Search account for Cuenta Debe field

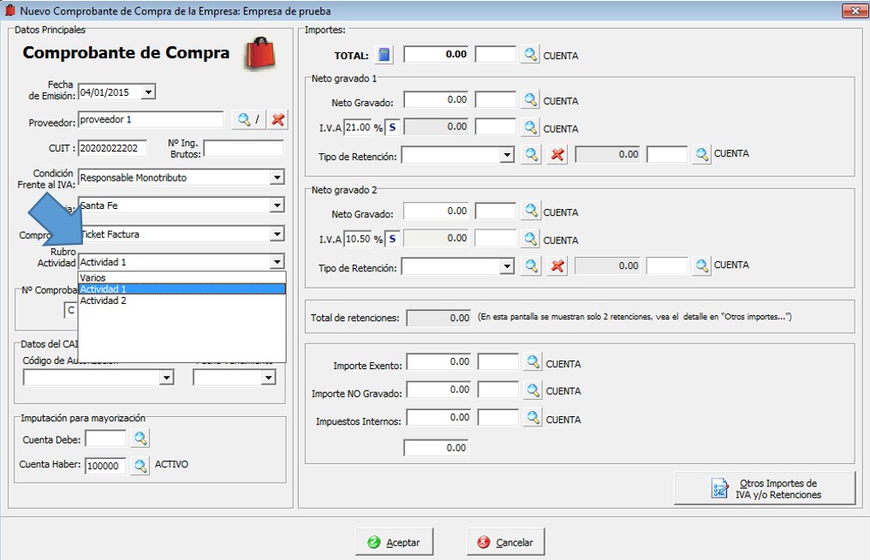[140, 438]
